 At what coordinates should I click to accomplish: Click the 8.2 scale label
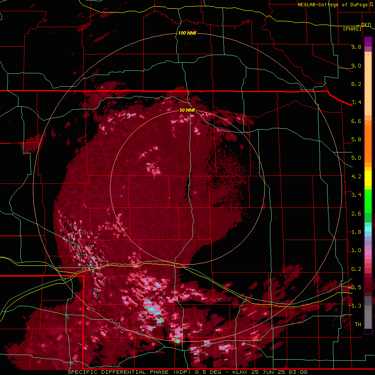[356, 84]
